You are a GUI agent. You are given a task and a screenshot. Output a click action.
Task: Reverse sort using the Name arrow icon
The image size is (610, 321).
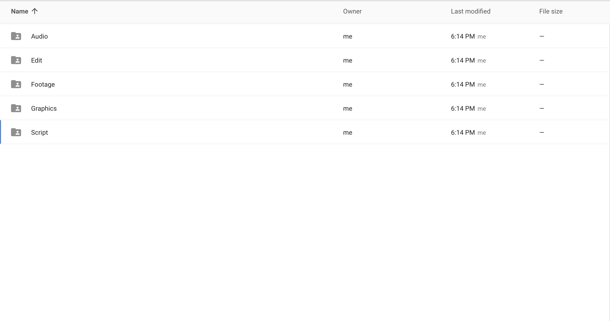click(35, 11)
